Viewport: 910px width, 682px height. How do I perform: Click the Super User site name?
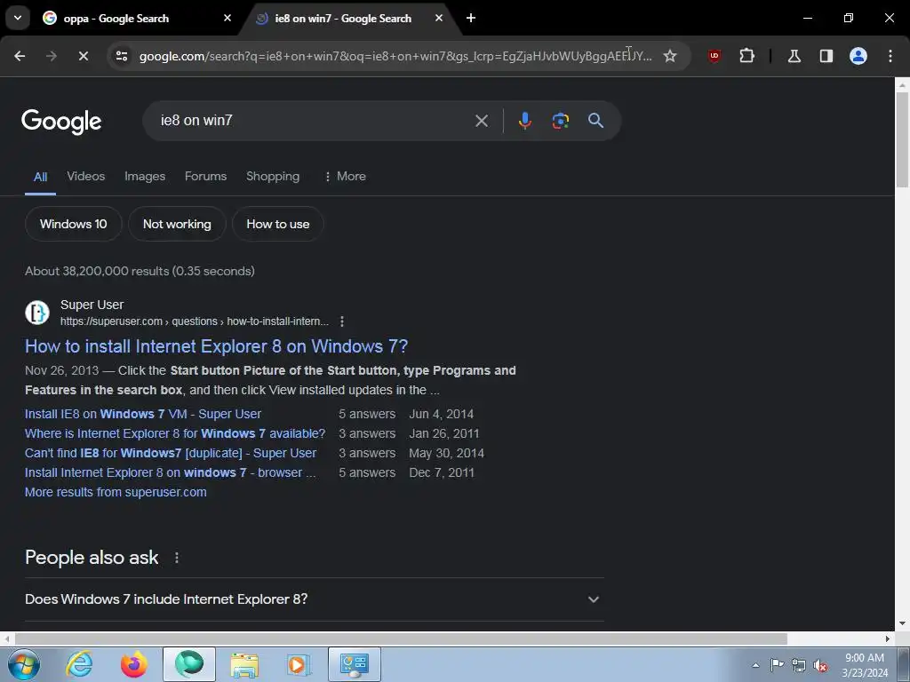(x=92, y=305)
